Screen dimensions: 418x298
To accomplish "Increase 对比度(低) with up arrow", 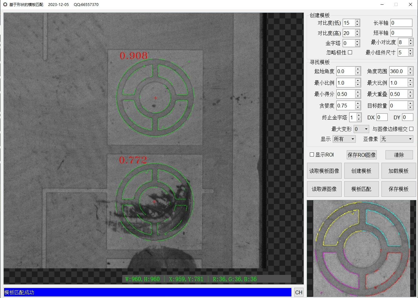I will [x=357, y=21].
